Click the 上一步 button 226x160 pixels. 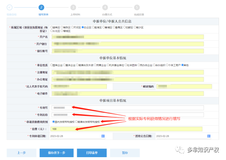[22, 153]
